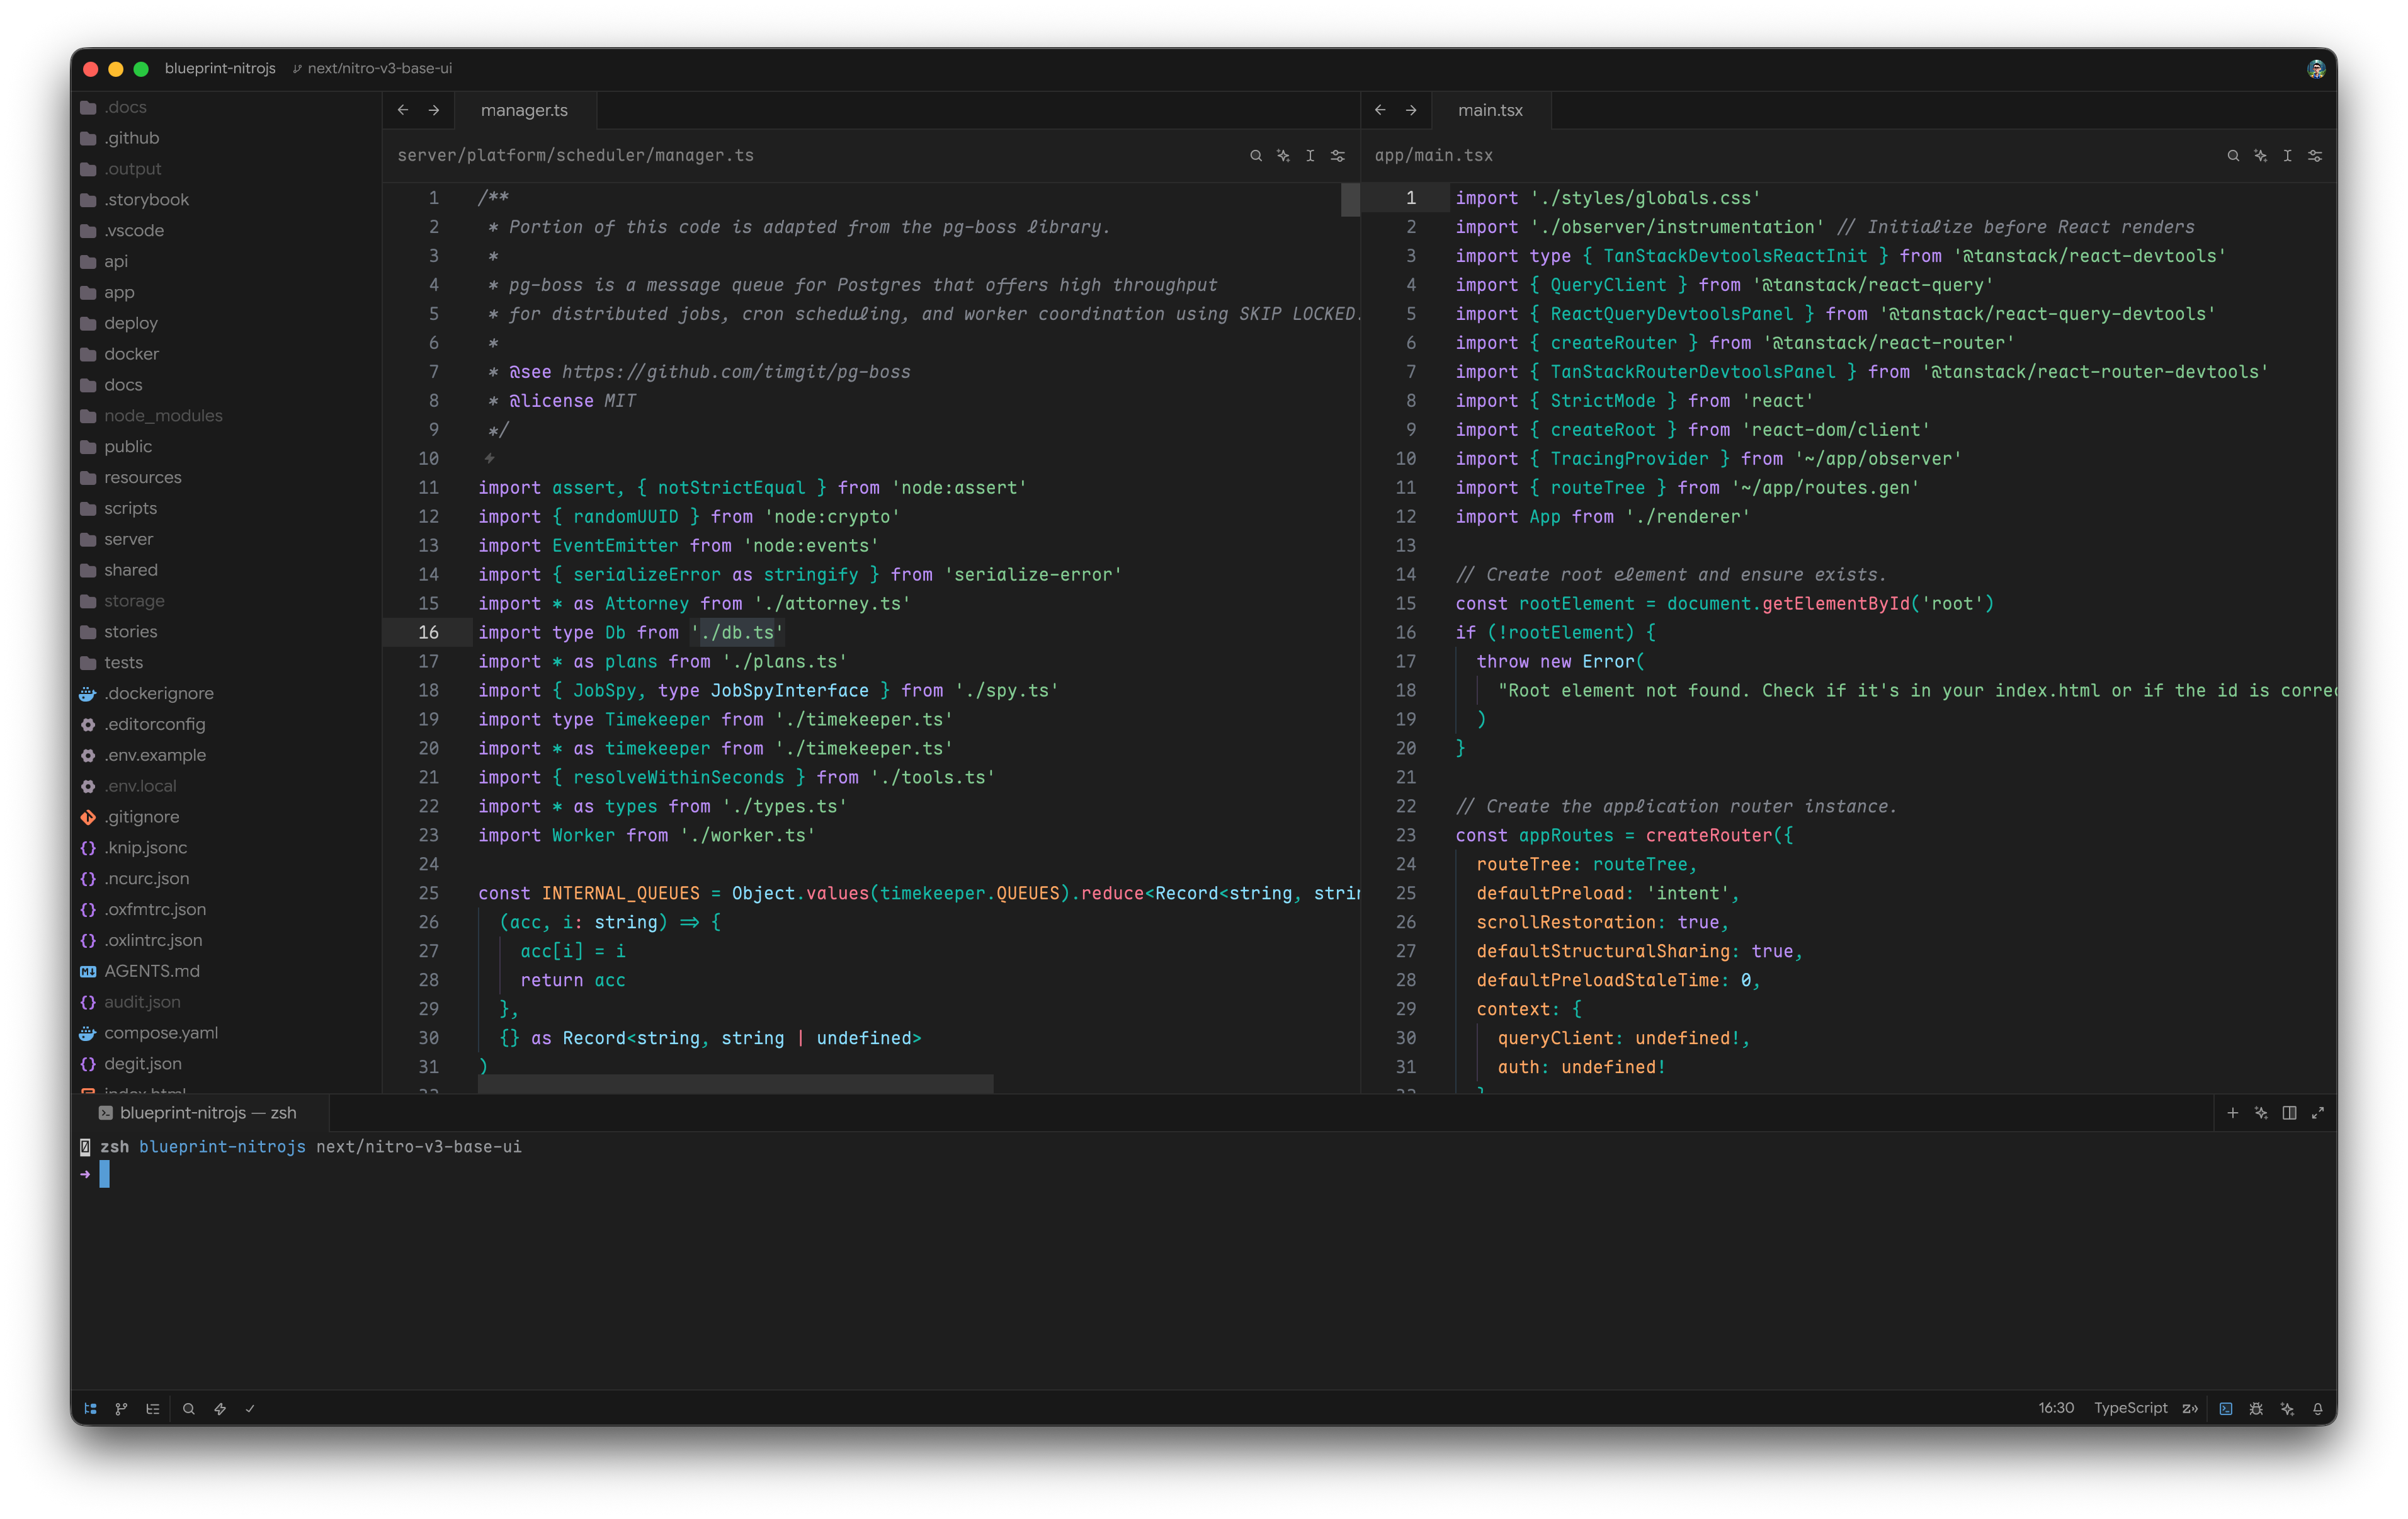This screenshot has height=1519, width=2408.
Task: Open the git panel branch icon
Action: pos(121,1408)
